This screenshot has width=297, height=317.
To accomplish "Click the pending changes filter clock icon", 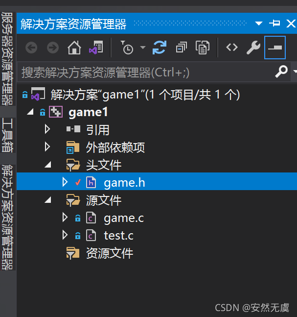I will point(127,48).
